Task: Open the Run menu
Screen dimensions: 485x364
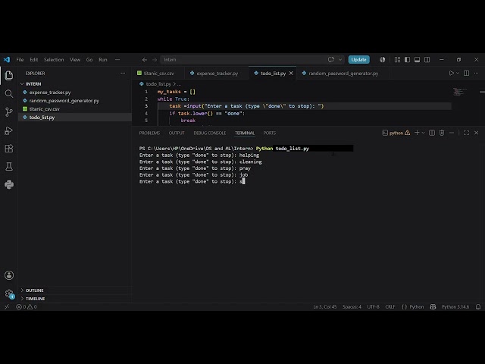Action: coord(103,59)
